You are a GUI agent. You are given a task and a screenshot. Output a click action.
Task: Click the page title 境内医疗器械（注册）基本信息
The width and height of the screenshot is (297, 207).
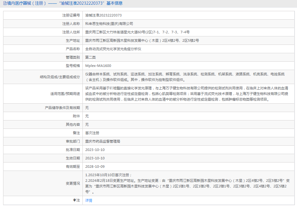65,3
